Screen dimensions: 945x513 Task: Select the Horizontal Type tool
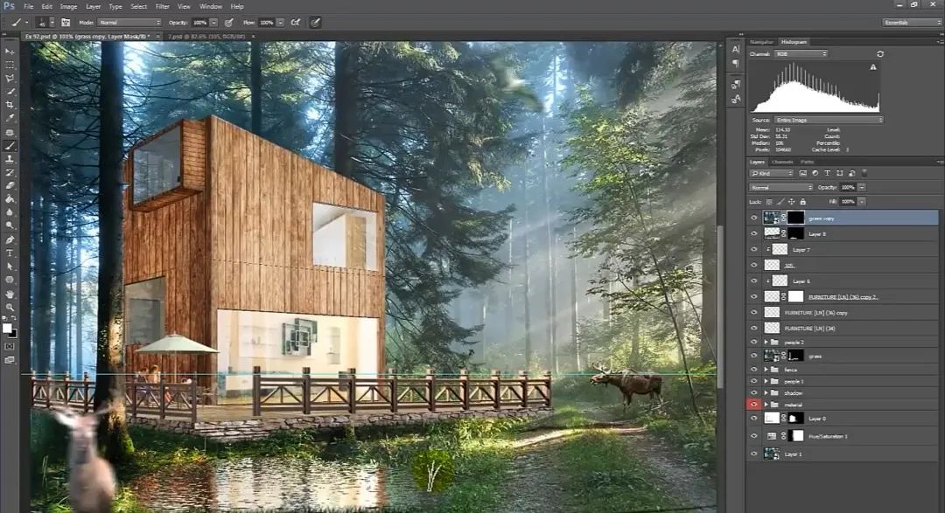click(10, 253)
